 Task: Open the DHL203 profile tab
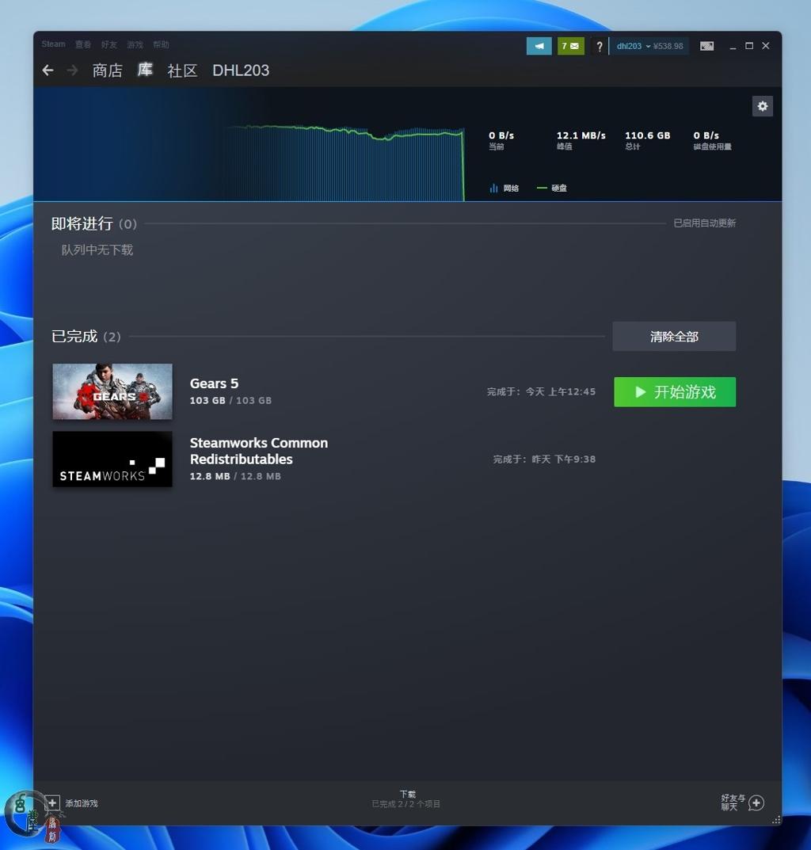click(x=241, y=71)
